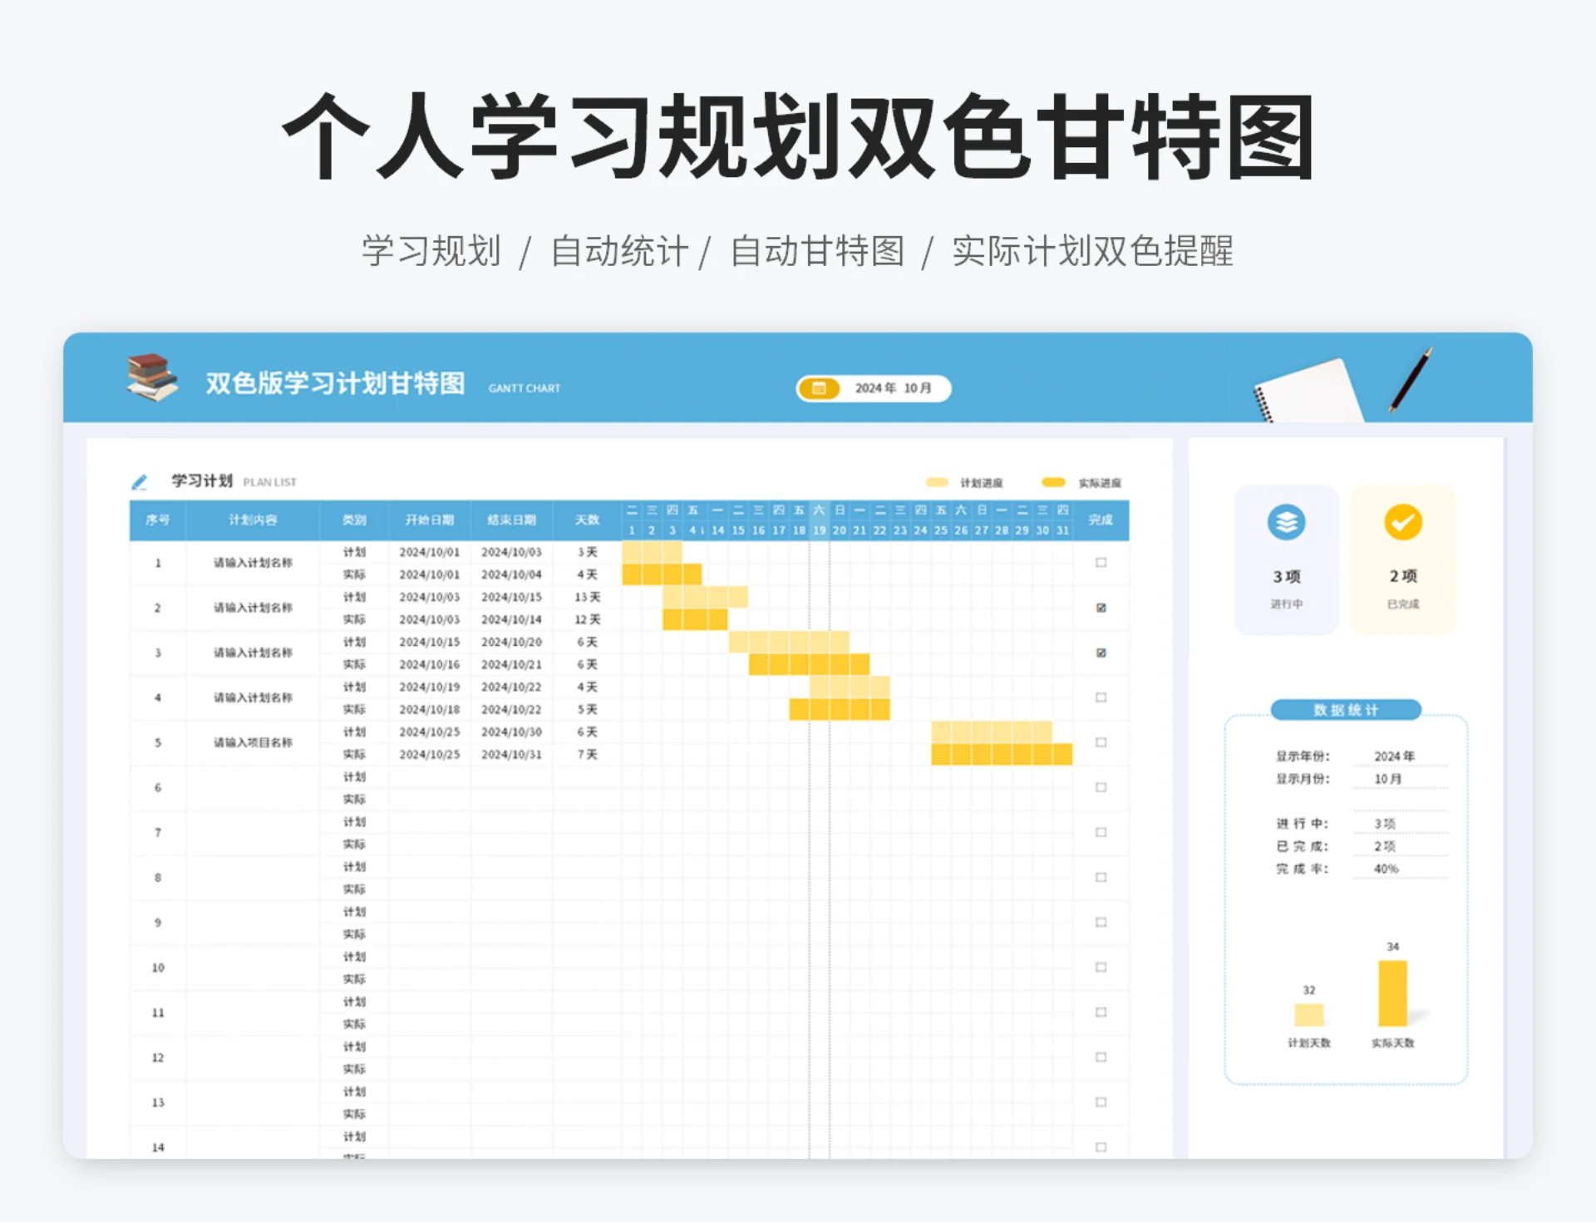Click the calendar icon inside the date pill

tap(820, 387)
